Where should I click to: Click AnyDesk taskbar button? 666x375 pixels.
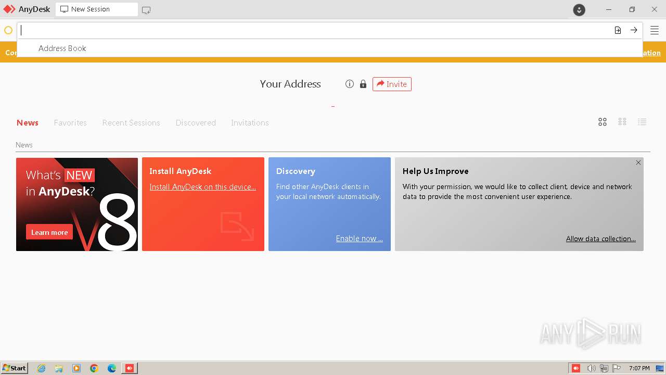coord(130,368)
